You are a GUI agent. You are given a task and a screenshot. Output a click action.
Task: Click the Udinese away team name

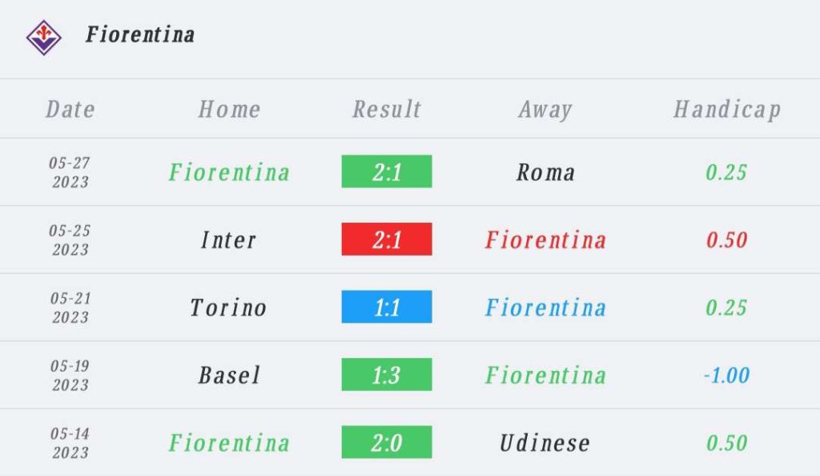tap(545, 443)
